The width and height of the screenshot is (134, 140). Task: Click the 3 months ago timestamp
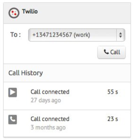(48, 127)
